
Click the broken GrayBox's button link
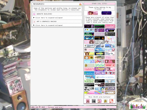click(105, 77)
